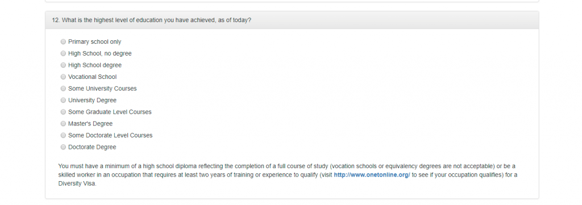582x205 pixels.
Task: Select the Some University Courses radio button
Action: point(63,89)
